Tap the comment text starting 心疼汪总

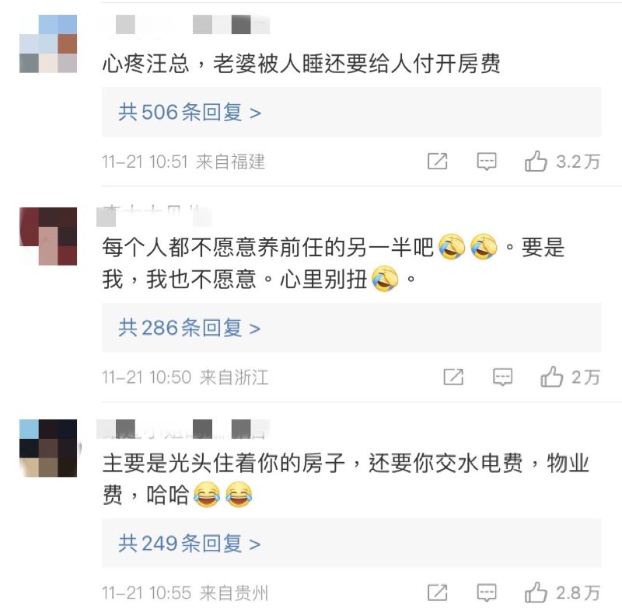coord(301,64)
